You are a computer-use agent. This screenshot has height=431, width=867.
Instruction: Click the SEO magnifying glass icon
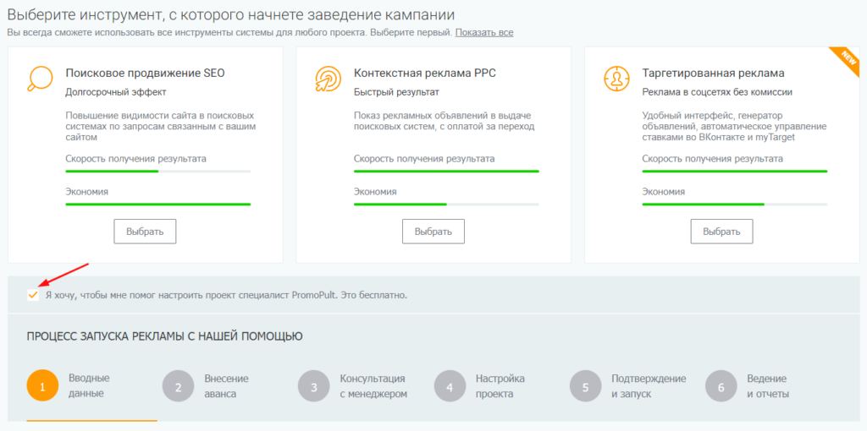[x=40, y=79]
